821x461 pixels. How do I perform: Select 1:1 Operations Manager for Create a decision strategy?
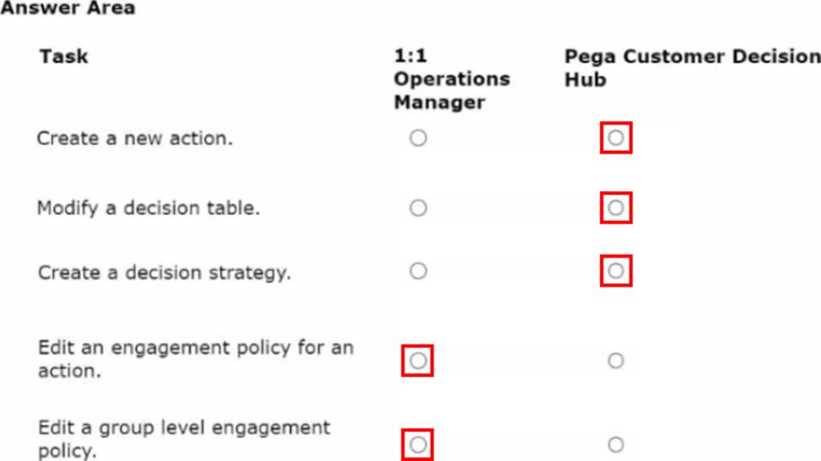click(x=418, y=271)
